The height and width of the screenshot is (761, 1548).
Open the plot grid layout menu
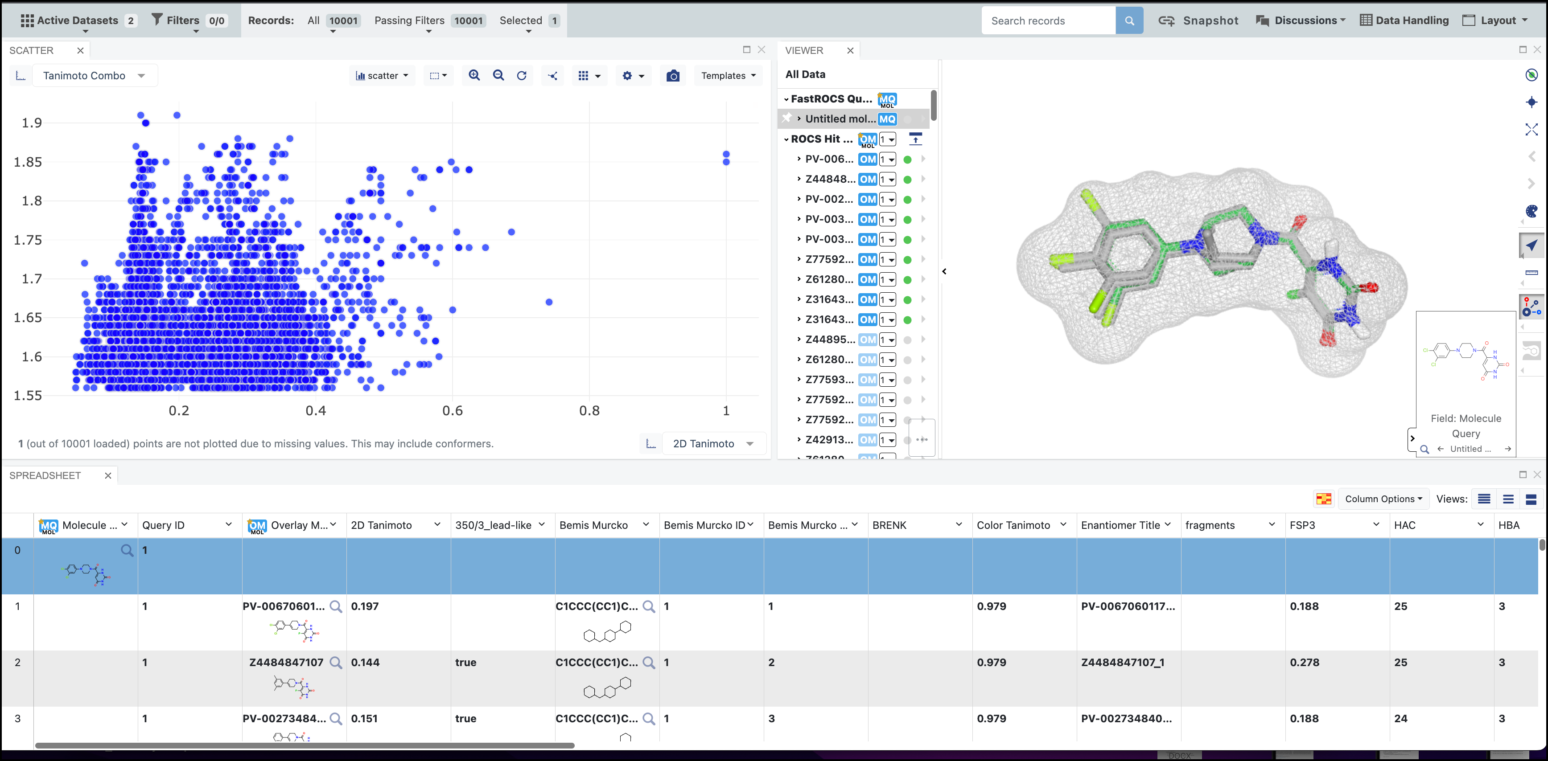tap(589, 76)
